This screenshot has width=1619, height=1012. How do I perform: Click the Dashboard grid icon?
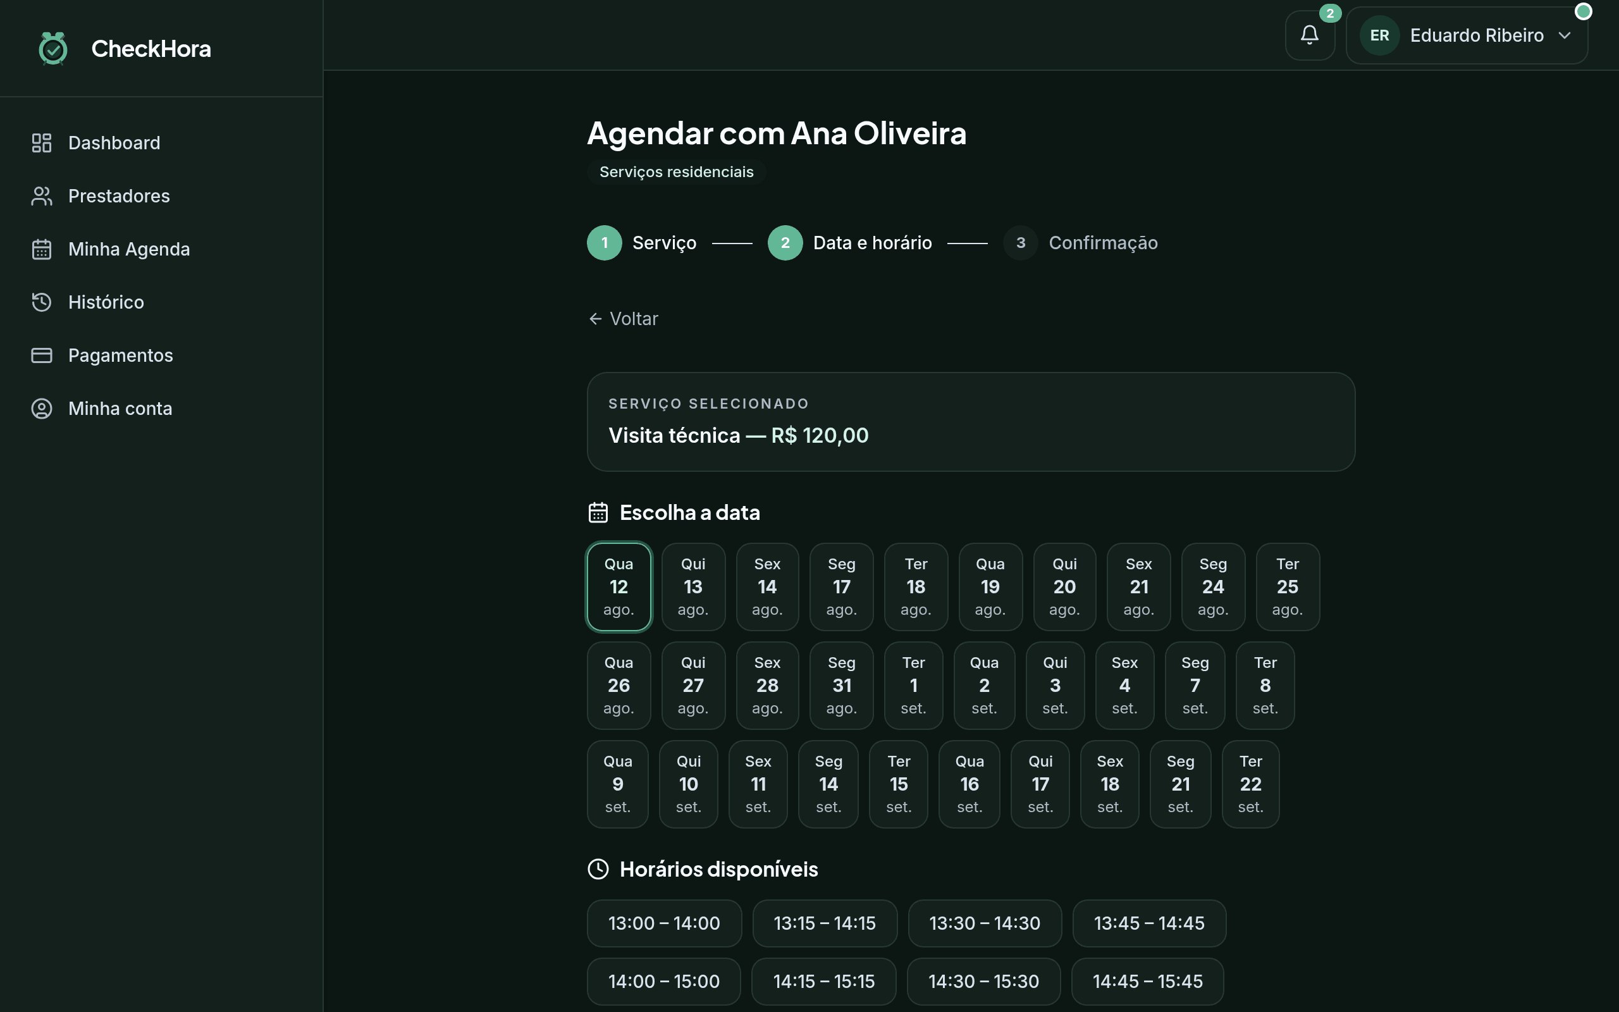point(42,142)
